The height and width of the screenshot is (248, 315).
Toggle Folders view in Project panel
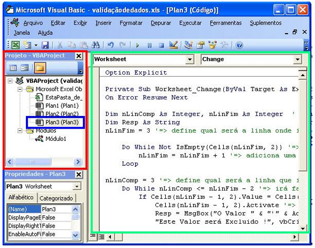[40, 68]
